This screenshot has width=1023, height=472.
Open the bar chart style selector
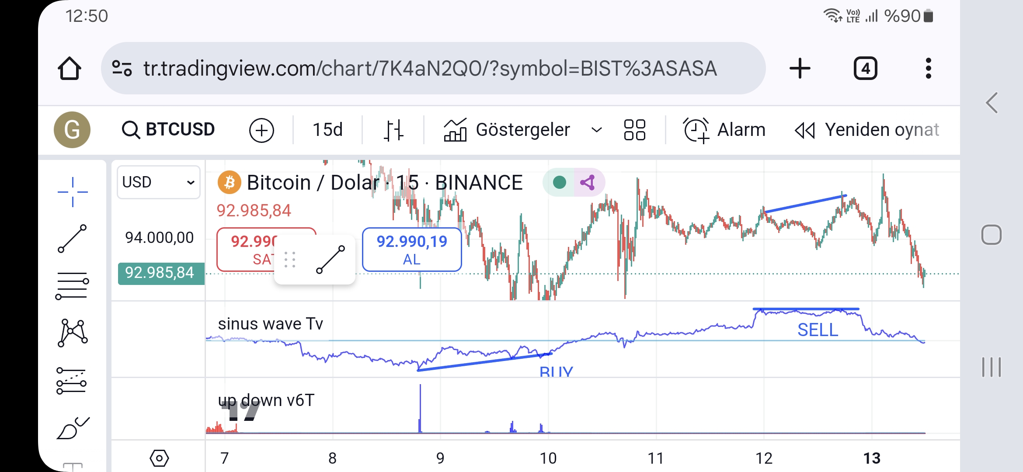coord(393,130)
